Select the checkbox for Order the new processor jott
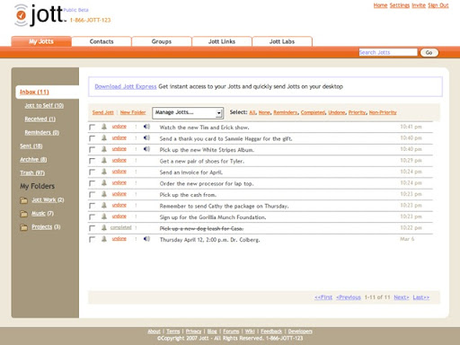 point(92,183)
